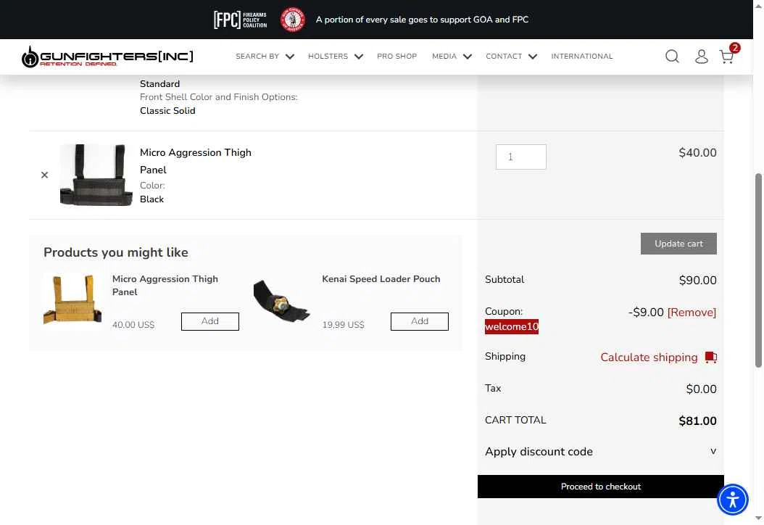Expand the Holsters menu

[x=335, y=57]
